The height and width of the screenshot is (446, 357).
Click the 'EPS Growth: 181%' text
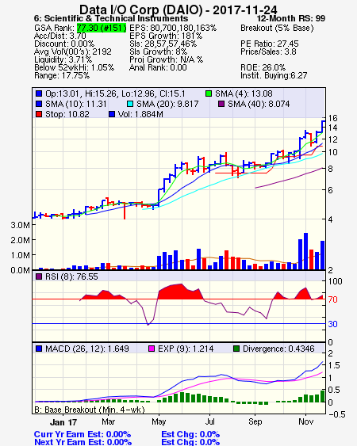point(166,36)
